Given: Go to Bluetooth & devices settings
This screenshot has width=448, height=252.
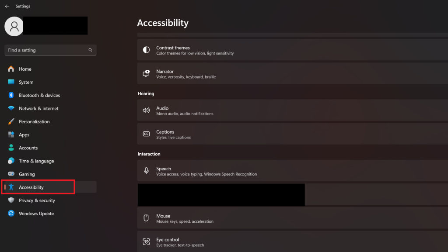Looking at the screenshot, I should (39, 95).
